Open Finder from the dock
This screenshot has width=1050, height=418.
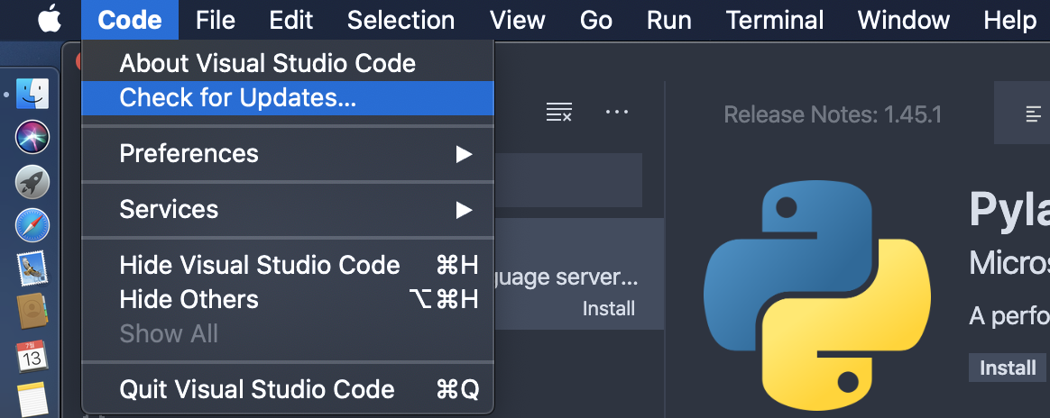32,94
